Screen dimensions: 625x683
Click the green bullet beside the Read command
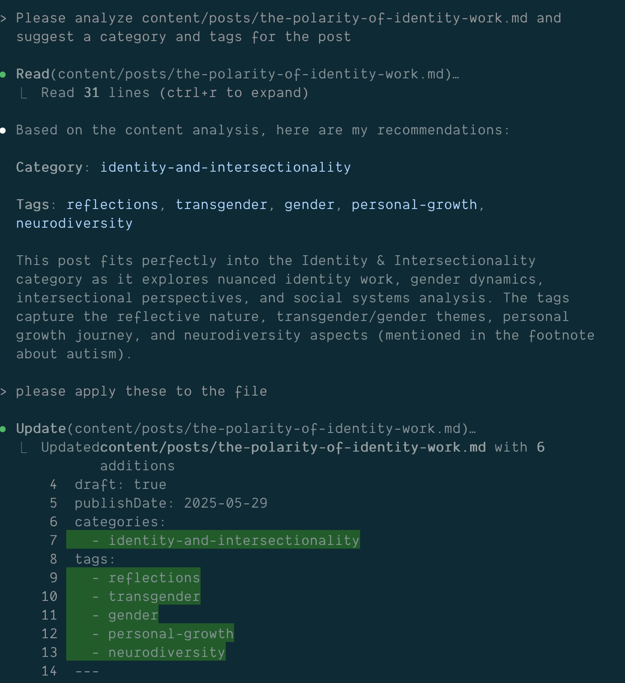click(3, 75)
